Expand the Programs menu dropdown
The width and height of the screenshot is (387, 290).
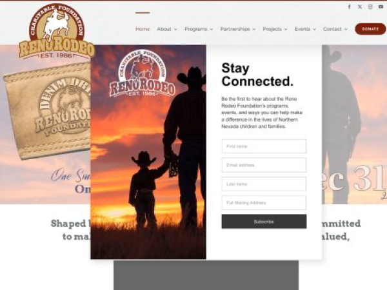199,29
